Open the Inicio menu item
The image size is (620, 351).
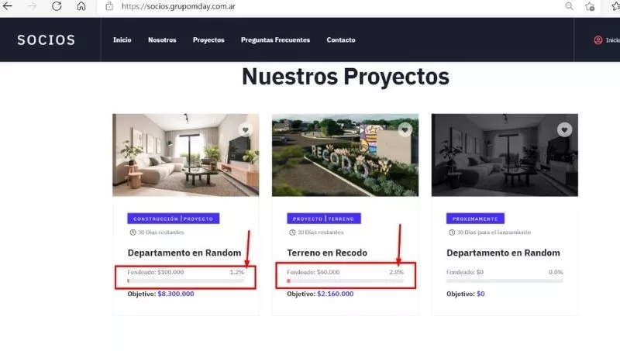[x=122, y=40]
